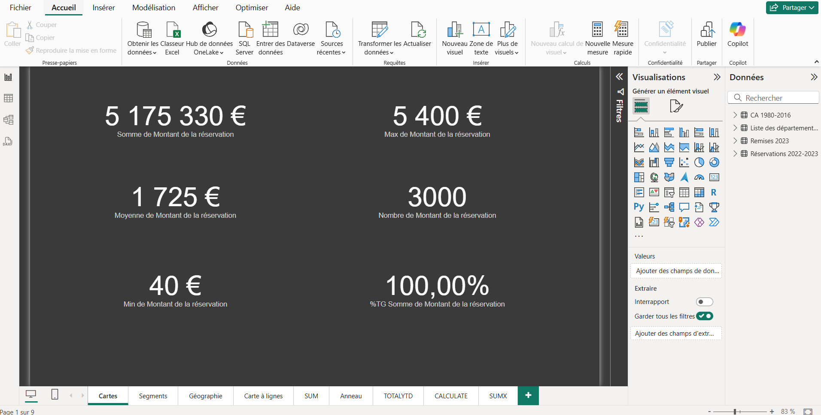Open the DAX query view icon
This screenshot has height=415, width=821.
(x=8, y=141)
